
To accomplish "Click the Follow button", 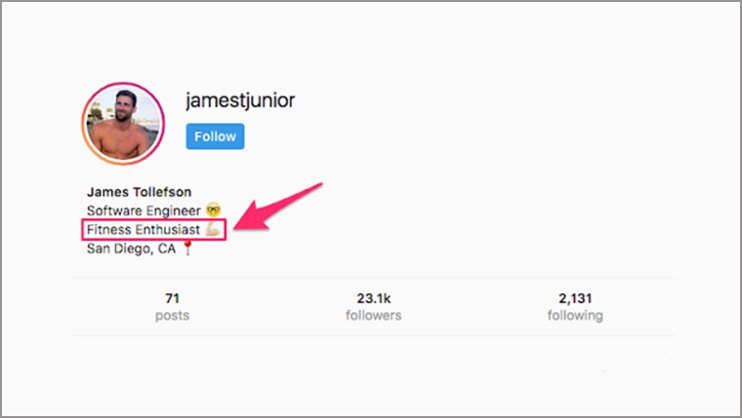I will tap(215, 136).
